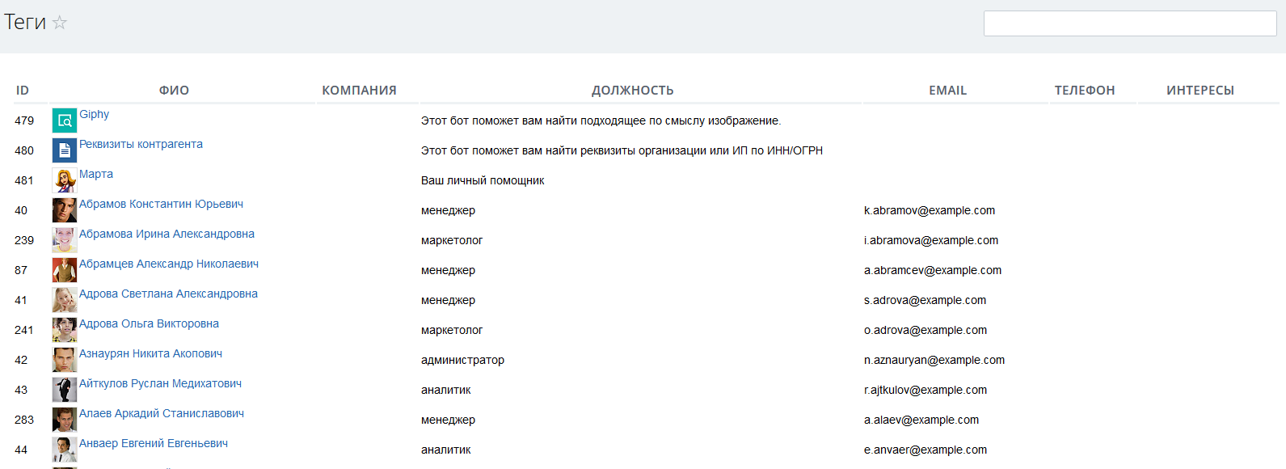
Task: Open Айткулов Руслан Медихатович profile
Action: 160,383
